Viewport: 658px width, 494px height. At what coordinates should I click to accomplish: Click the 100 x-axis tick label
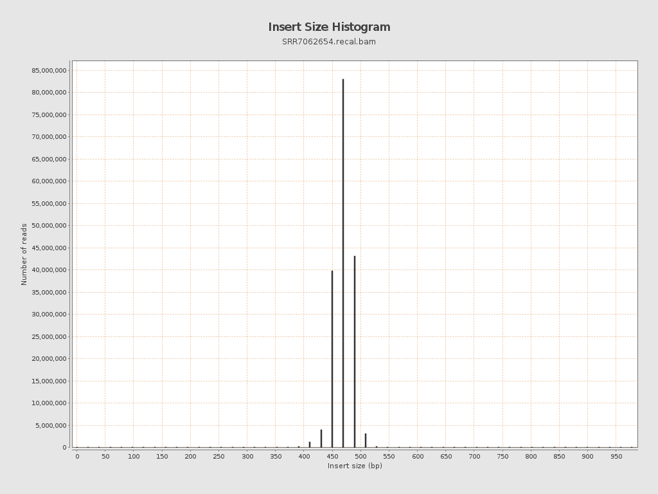pos(134,456)
